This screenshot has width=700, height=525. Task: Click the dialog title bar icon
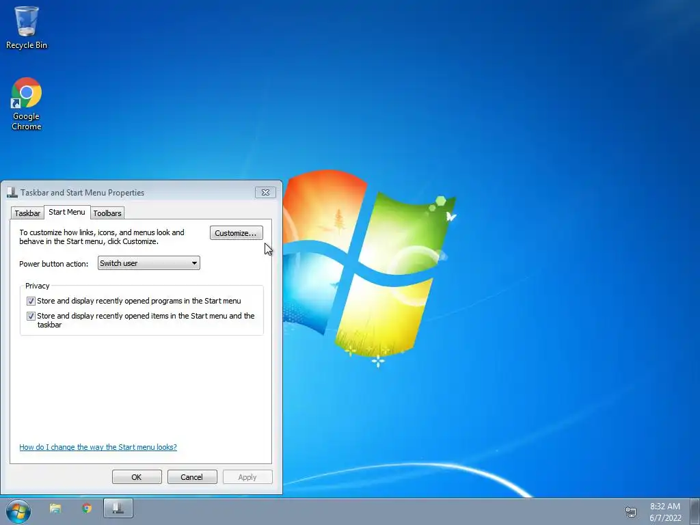pyautogui.click(x=12, y=192)
